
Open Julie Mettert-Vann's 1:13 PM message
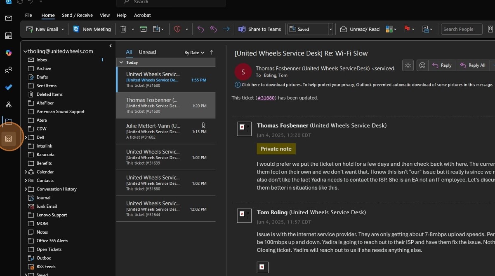(166, 131)
